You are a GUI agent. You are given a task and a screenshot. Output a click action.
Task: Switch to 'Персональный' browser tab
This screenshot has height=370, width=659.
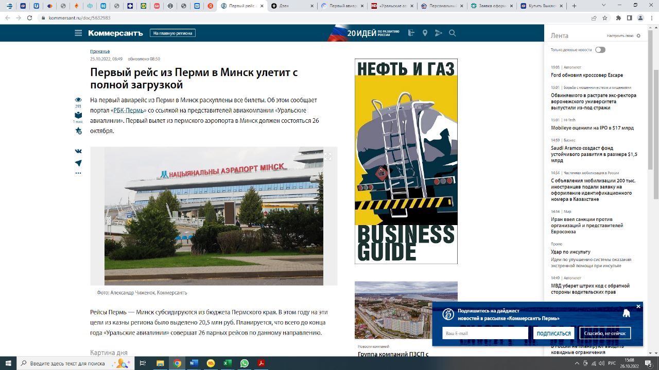point(441,6)
